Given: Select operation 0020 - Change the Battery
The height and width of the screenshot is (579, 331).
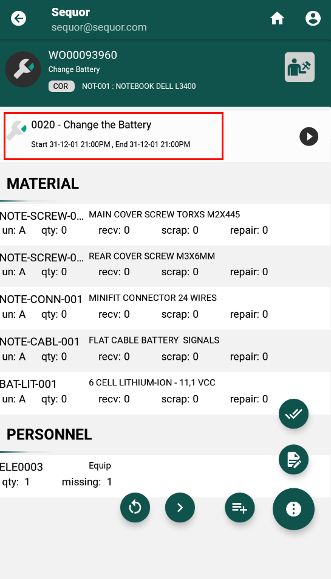Looking at the screenshot, I should pos(114,136).
